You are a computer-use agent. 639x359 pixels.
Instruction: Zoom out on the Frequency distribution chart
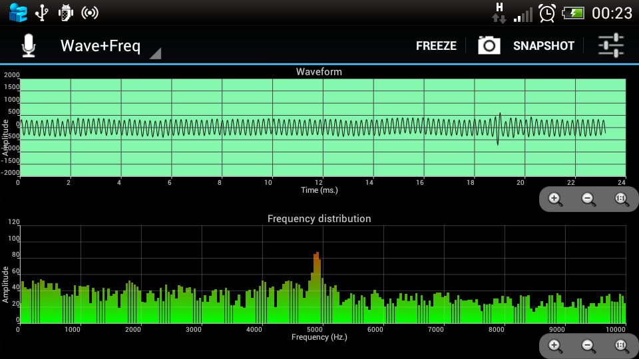(588, 346)
